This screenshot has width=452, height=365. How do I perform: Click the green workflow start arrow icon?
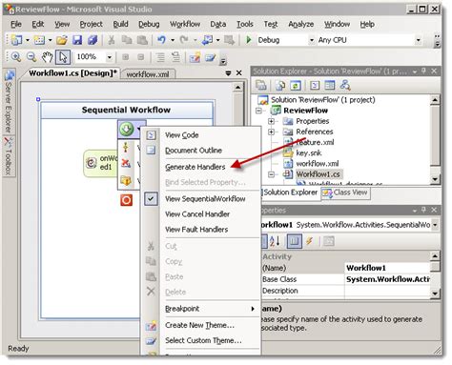click(127, 129)
